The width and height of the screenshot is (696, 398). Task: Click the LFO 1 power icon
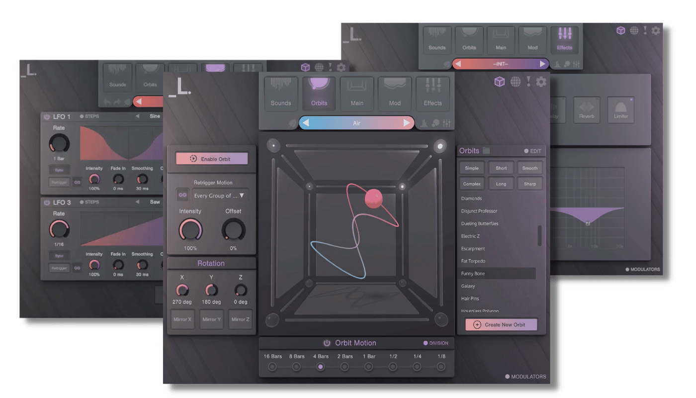(x=47, y=117)
